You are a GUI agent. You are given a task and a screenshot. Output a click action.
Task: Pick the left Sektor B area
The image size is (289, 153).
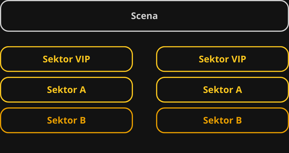66,120
